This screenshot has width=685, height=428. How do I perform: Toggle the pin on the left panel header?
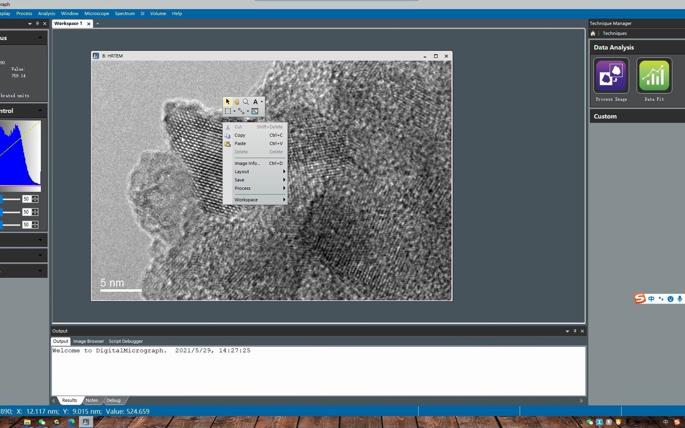(37, 23)
